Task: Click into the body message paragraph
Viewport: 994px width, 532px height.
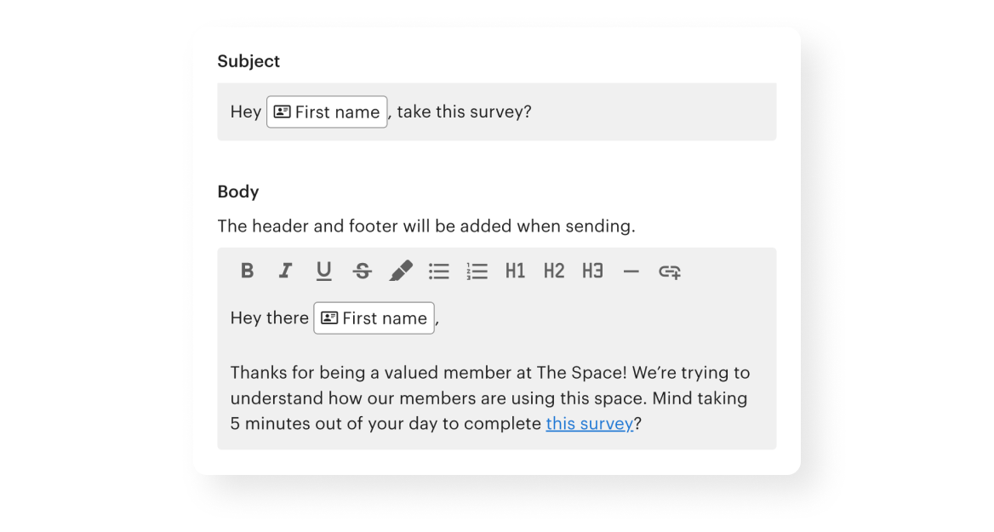Action: (489, 398)
